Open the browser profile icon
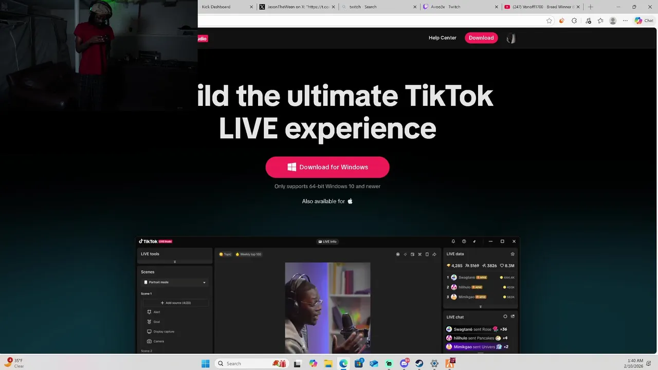The image size is (658, 370). pyautogui.click(x=613, y=21)
